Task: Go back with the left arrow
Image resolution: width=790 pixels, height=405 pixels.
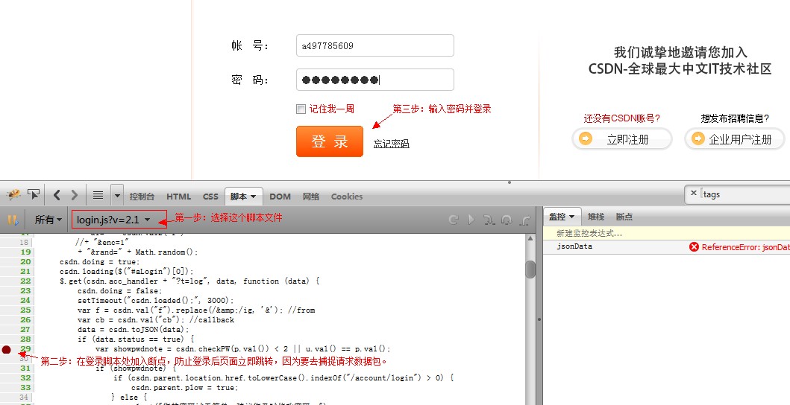Action: coord(57,195)
